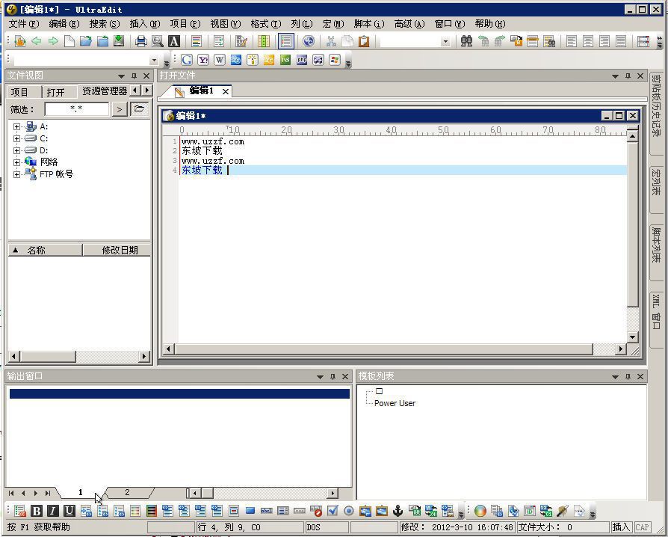The width and height of the screenshot is (668, 537).
Task: Toggle the highlighted line numbers toolbar button
Action: point(286,41)
